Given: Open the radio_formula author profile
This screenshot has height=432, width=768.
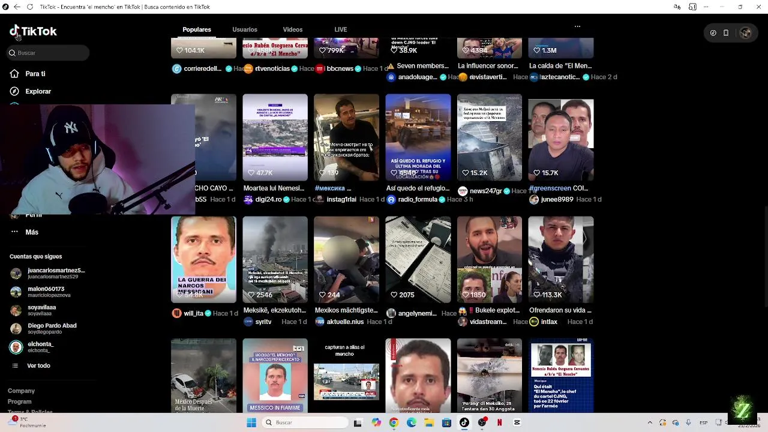Looking at the screenshot, I should point(418,199).
